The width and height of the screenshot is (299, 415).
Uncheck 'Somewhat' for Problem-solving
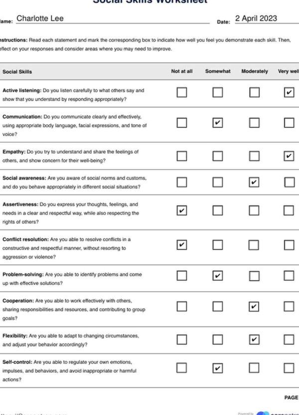click(x=218, y=275)
